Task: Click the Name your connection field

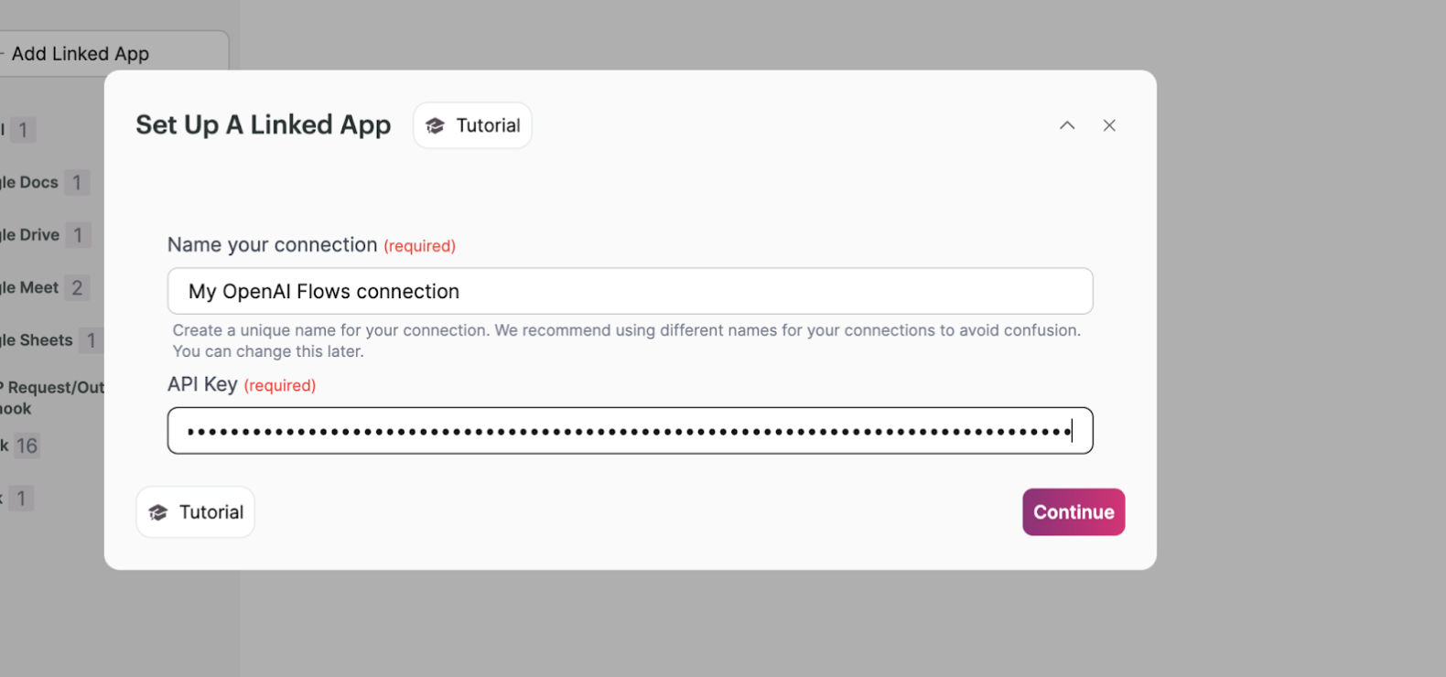Action: [630, 291]
